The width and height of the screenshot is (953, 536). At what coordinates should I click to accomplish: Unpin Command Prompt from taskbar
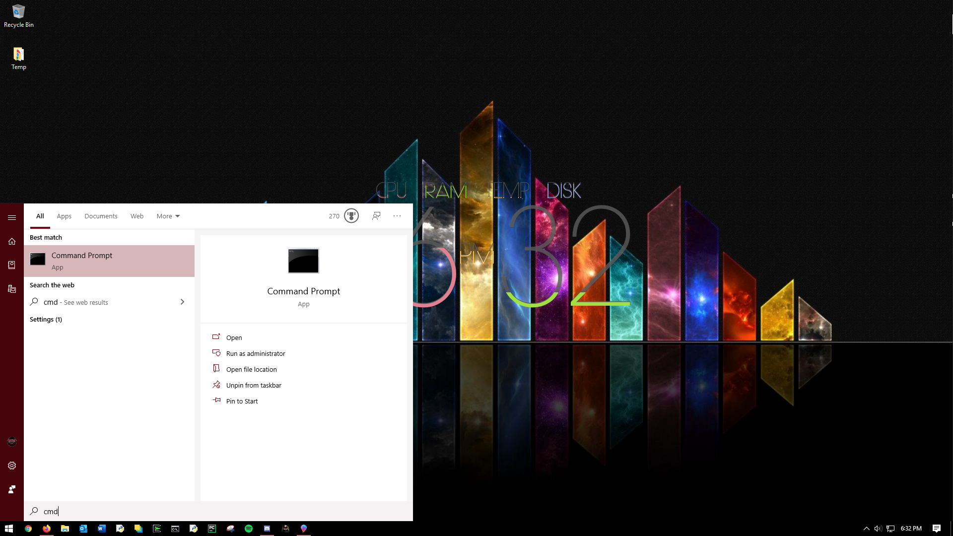(x=254, y=385)
